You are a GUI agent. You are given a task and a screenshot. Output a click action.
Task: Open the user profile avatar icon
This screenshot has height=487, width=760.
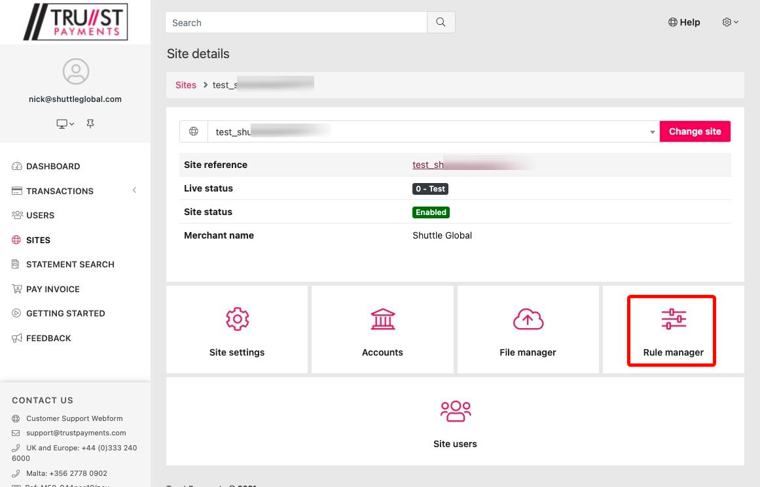coord(76,71)
